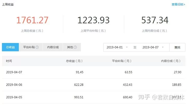Switch to the 平台补贴 tab

[29, 47]
